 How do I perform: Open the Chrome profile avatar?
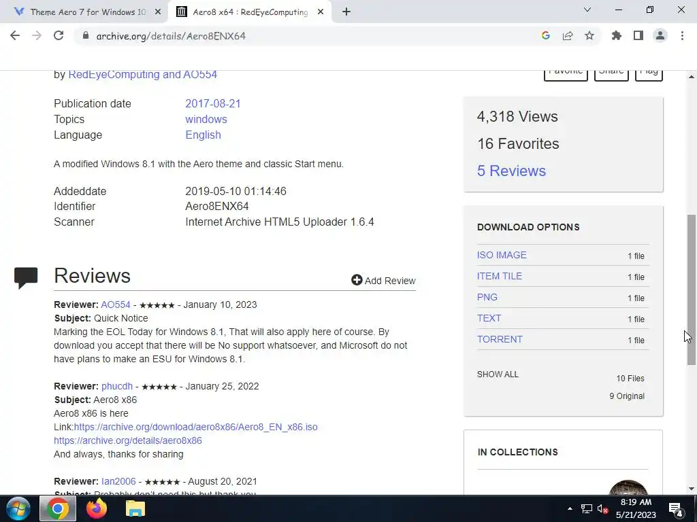point(660,35)
